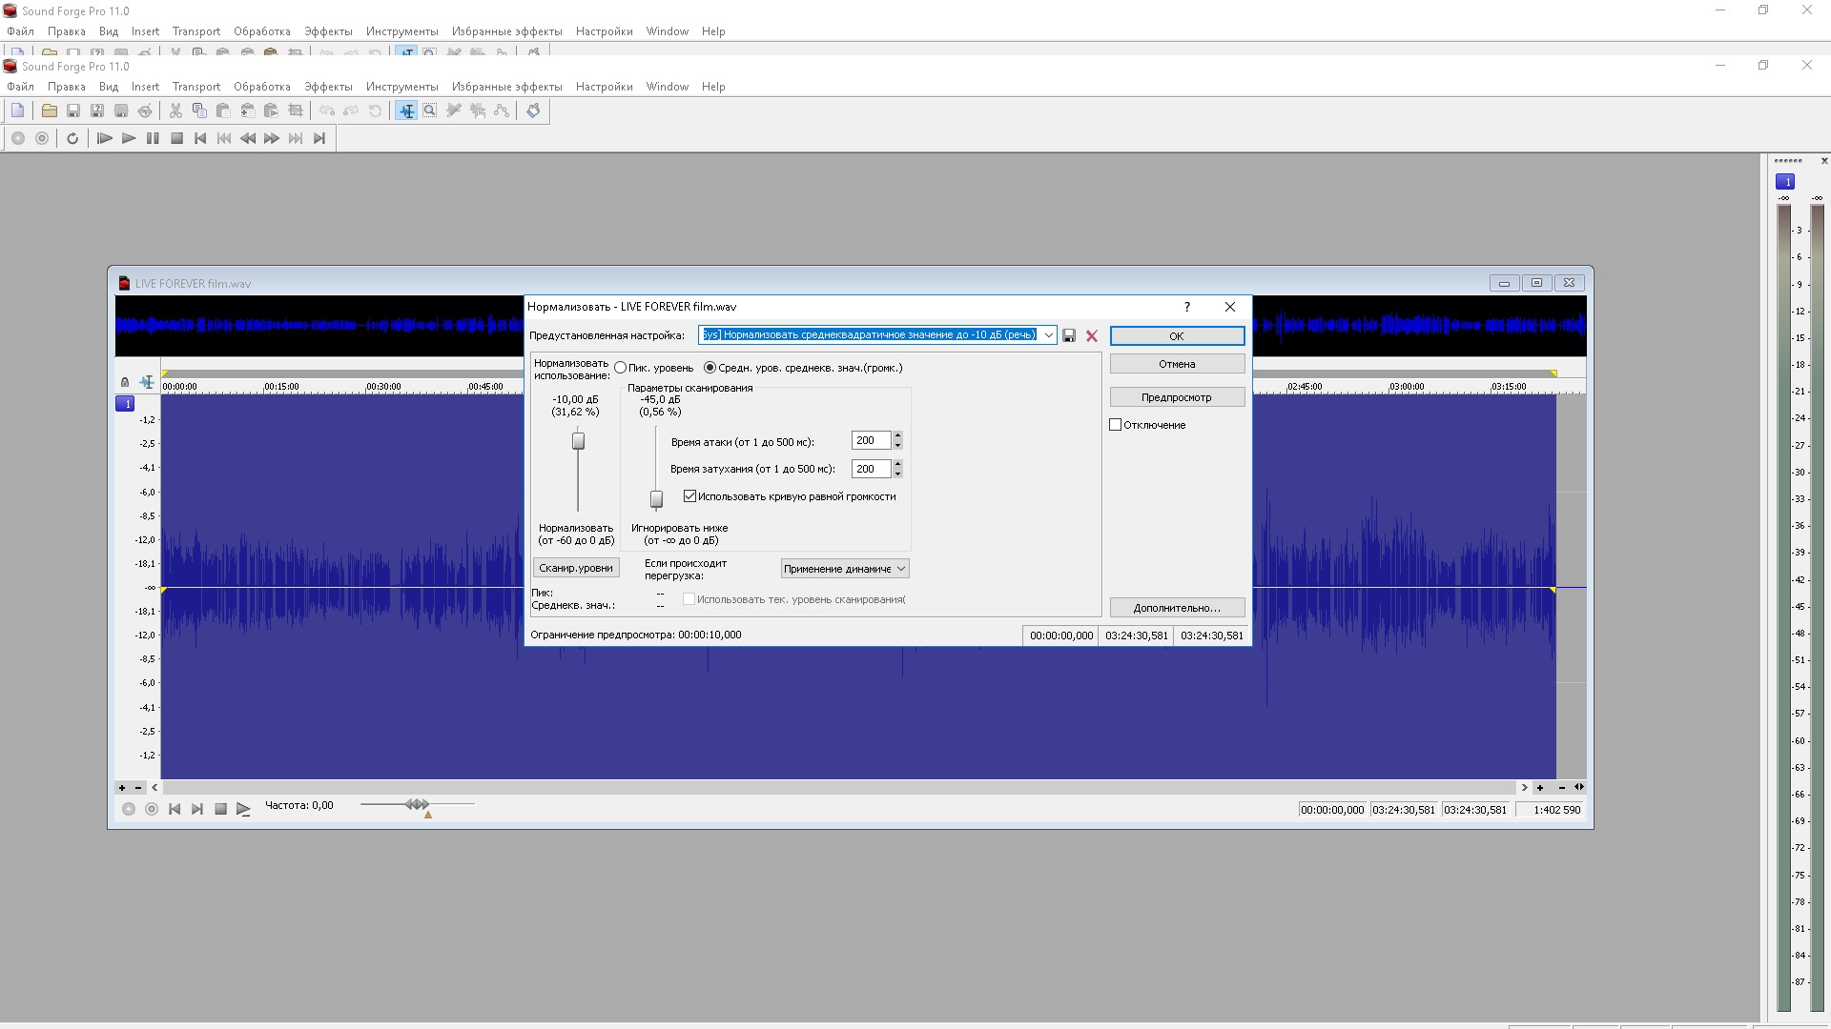The width and height of the screenshot is (1831, 1029).
Task: Save preset with the floppy disk icon
Action: 1069,336
